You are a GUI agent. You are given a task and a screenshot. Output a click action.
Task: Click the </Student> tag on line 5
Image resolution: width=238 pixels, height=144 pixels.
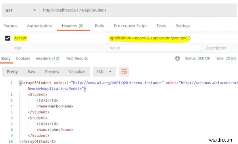pos(38,112)
